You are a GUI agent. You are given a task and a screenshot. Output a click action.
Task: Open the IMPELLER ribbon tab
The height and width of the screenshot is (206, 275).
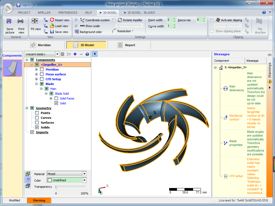click(44, 13)
